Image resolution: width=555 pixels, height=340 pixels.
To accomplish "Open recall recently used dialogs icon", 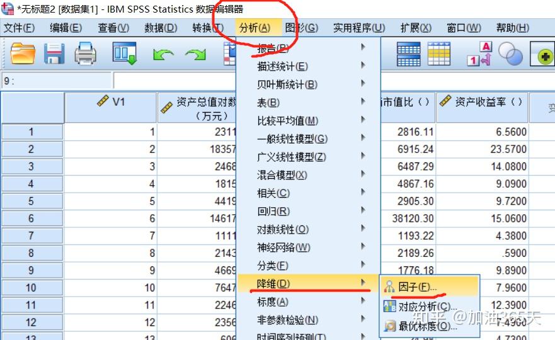I will pyautogui.click(x=125, y=54).
